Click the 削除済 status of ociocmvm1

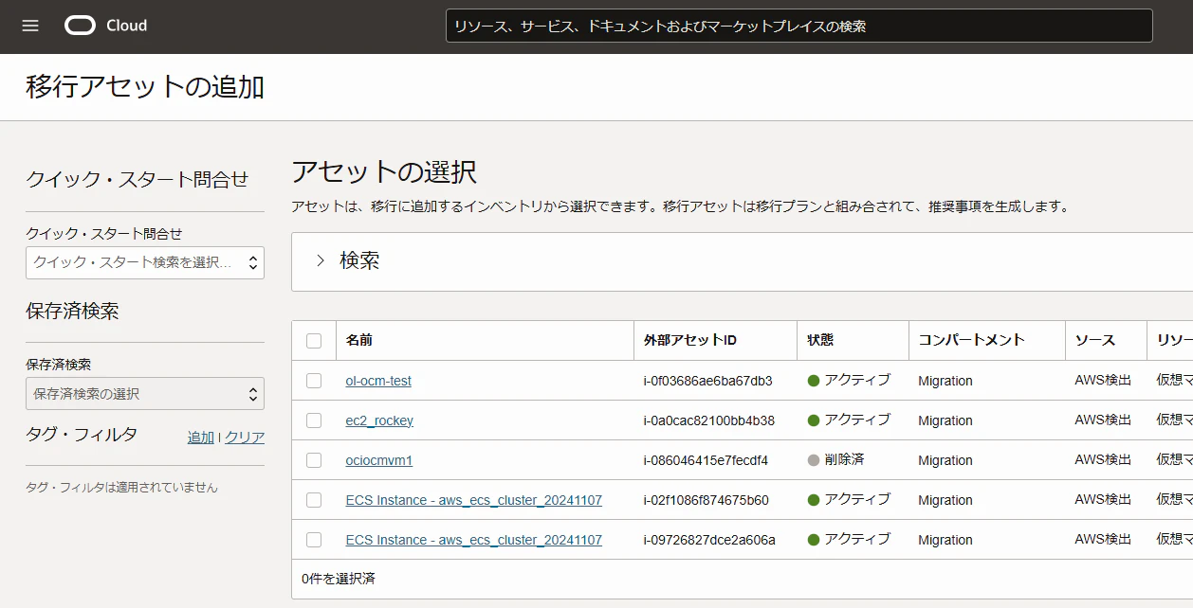coord(835,460)
